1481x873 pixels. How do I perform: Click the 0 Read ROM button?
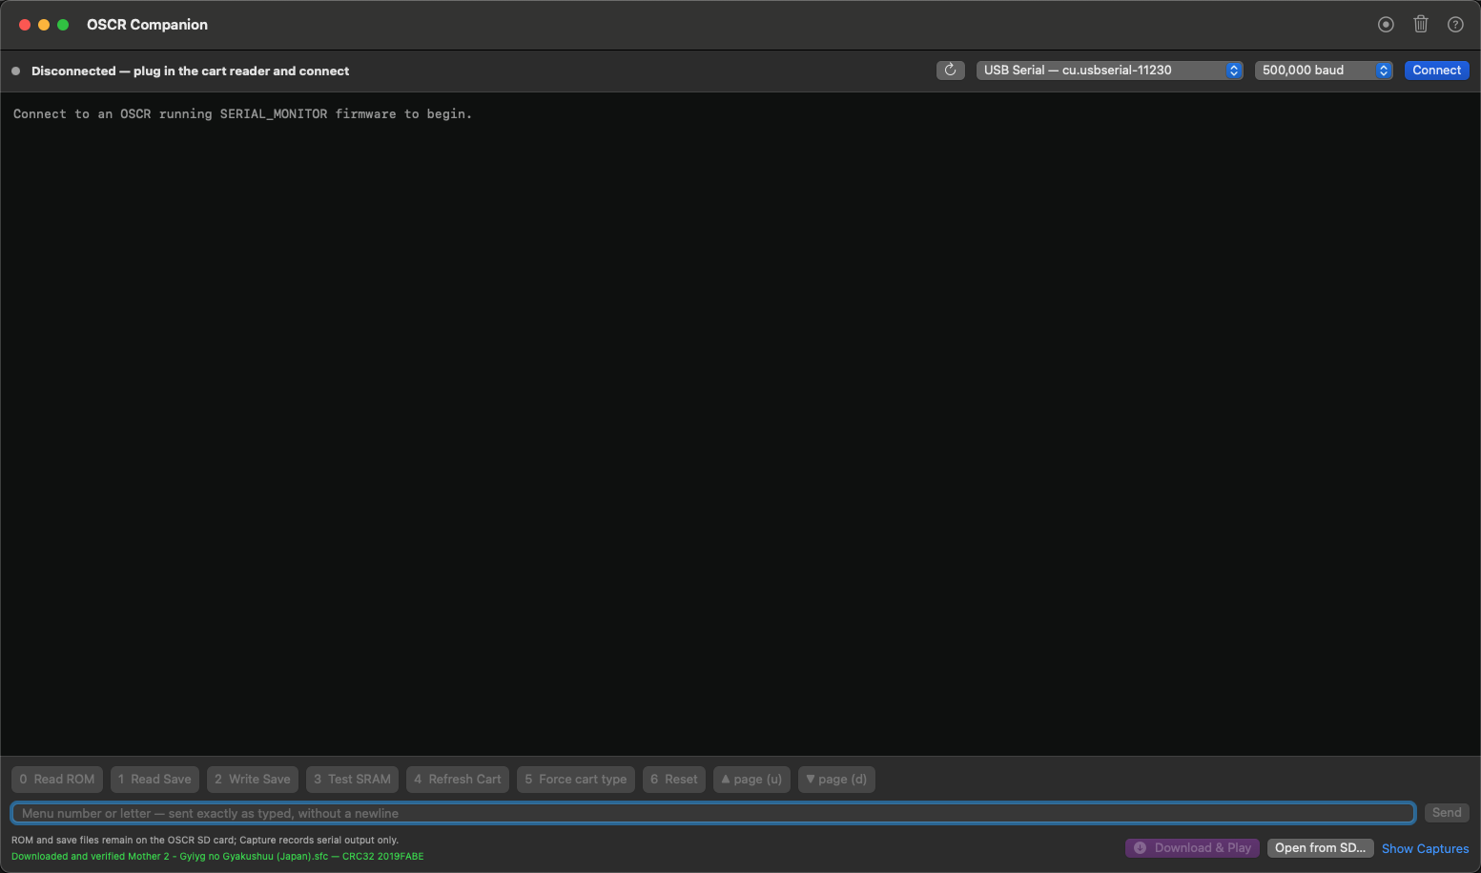57,780
